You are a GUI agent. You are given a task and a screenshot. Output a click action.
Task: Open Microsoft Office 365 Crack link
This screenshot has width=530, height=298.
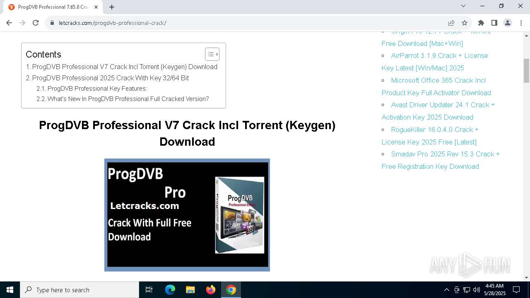click(436, 87)
